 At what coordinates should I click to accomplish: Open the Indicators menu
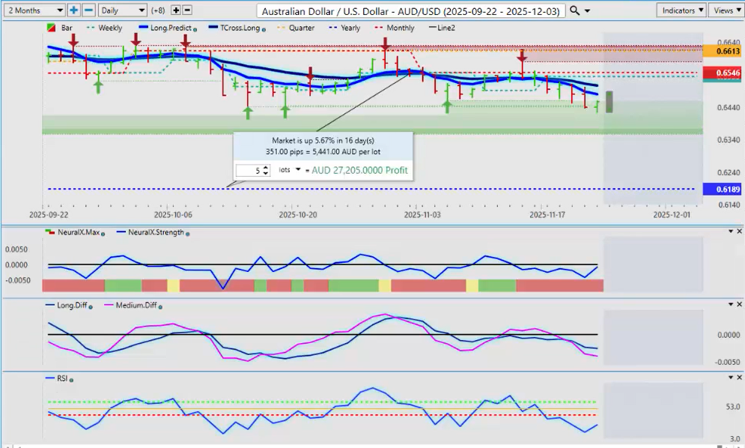pyautogui.click(x=682, y=10)
